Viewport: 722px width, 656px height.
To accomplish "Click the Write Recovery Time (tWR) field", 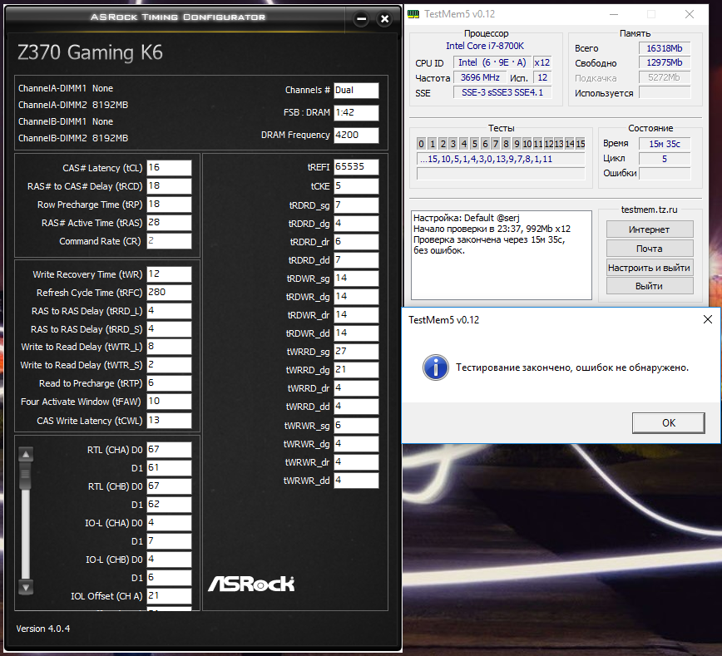I will point(169,274).
